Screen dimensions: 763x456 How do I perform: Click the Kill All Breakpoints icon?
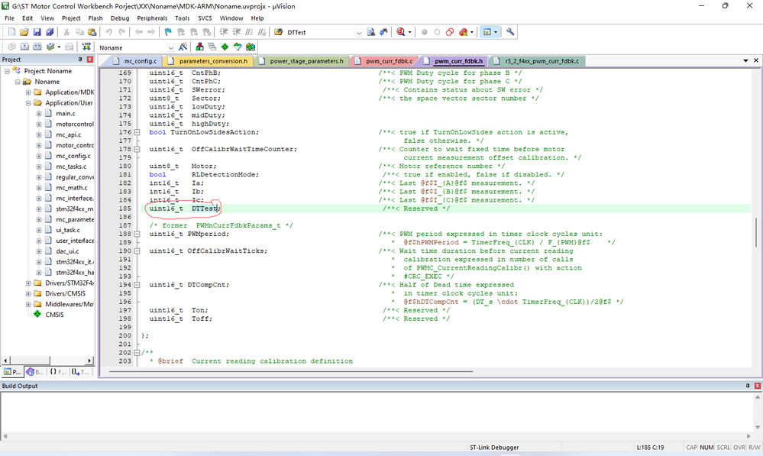(464, 32)
